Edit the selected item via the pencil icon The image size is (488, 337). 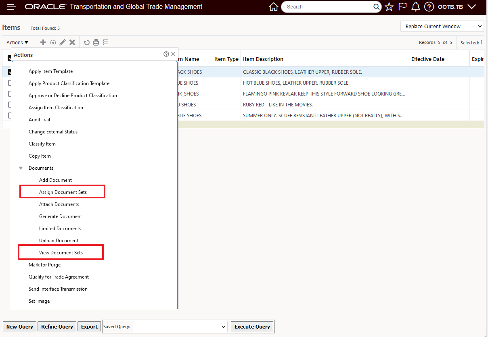(x=63, y=42)
